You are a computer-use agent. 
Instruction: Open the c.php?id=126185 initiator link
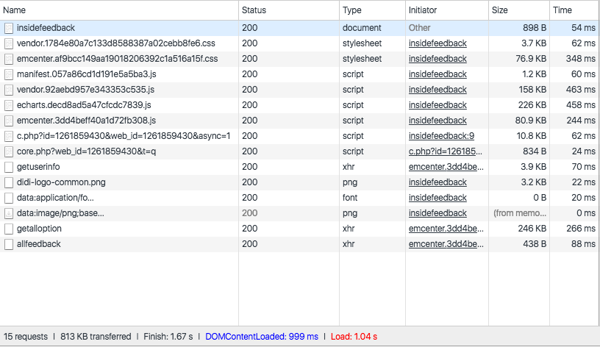pos(446,151)
